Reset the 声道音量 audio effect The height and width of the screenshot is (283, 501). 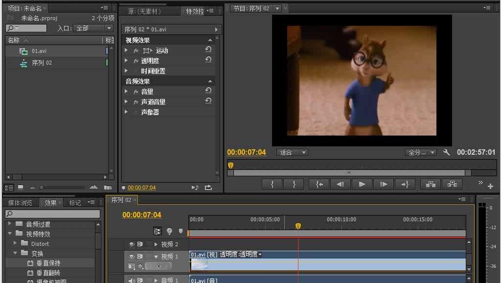208,101
